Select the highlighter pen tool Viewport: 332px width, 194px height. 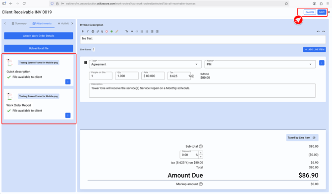(x=116, y=32)
